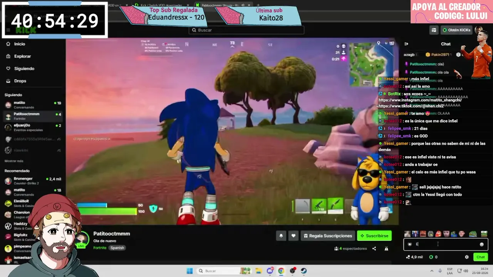Open chat settings gear icon
This screenshot has height=277, width=493.
[467, 257]
